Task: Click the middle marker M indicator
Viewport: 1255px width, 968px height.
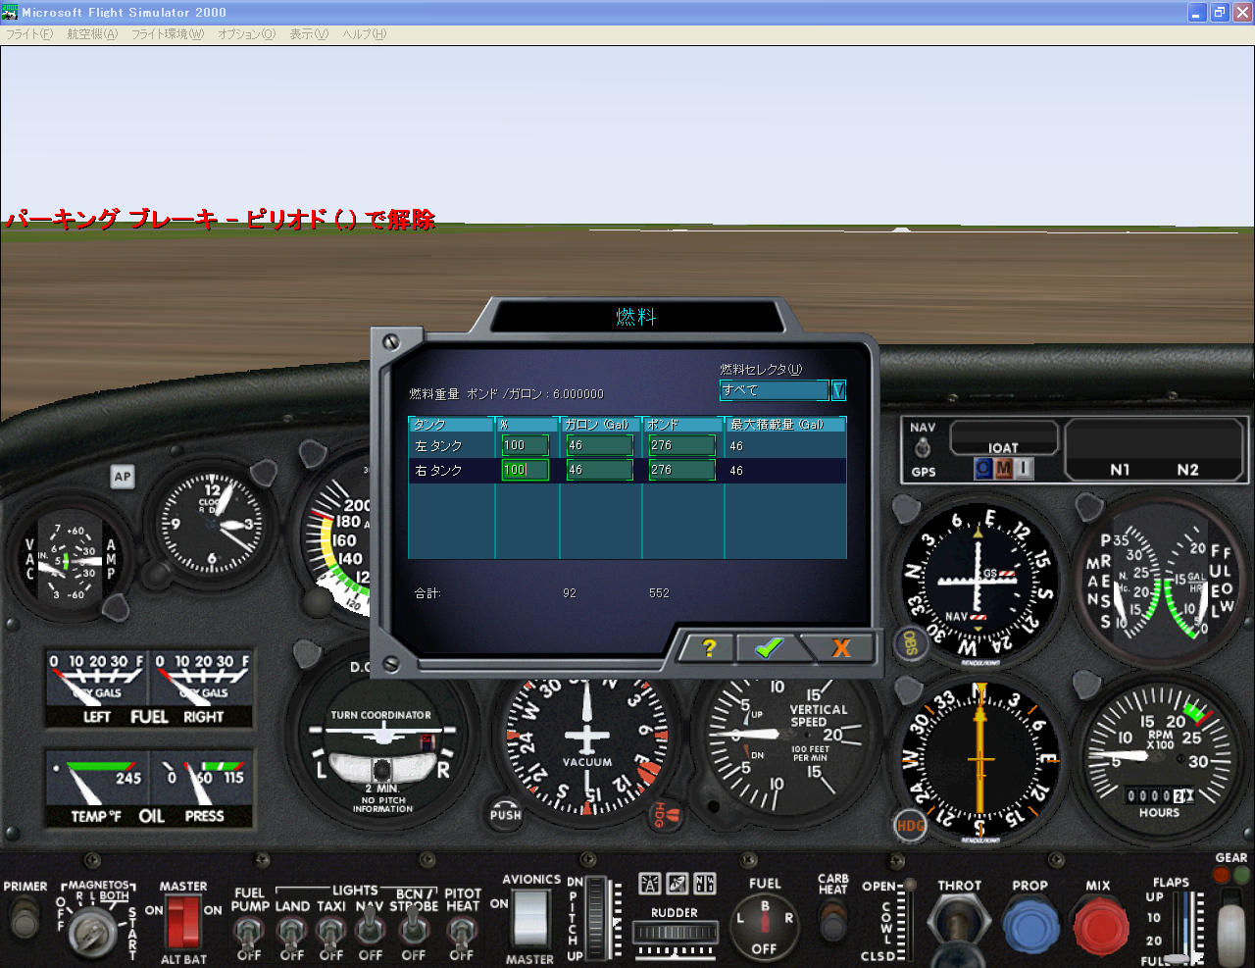Action: point(1003,469)
